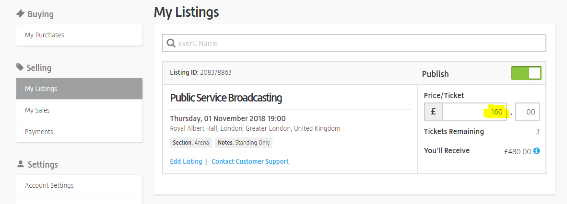Click the Notes: Standing Only tag

coord(244,143)
